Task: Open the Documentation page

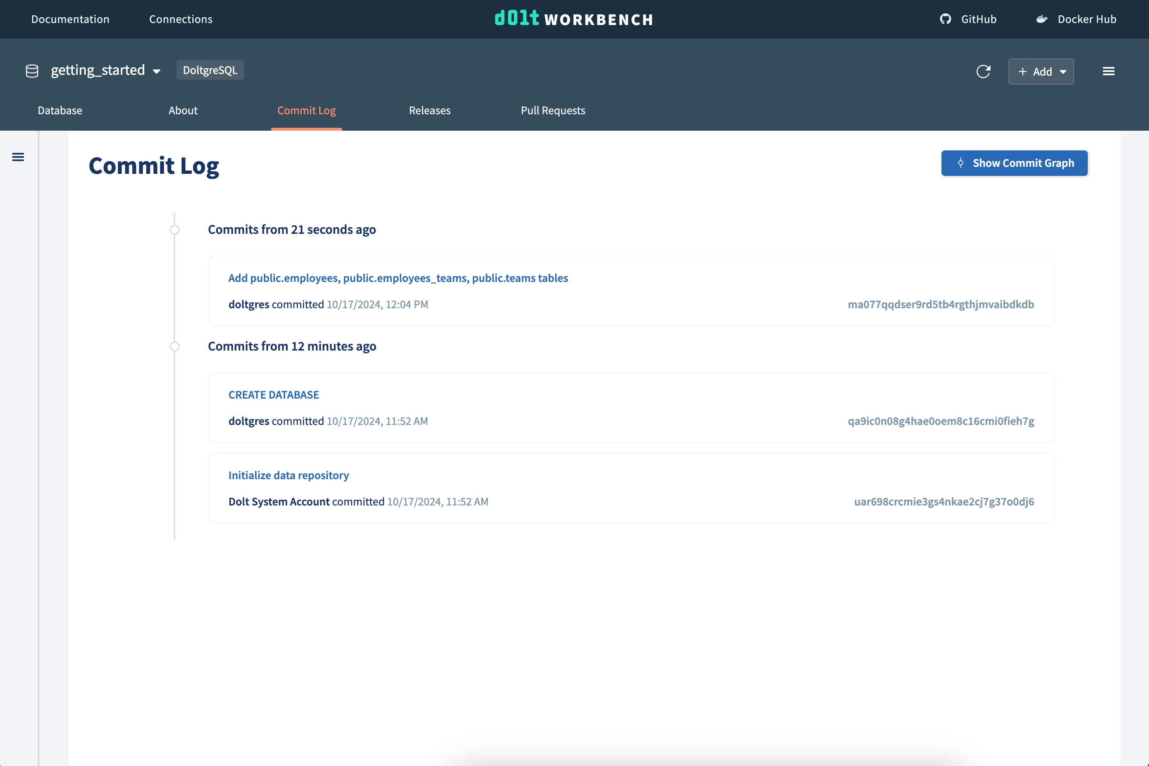Action: coord(70,19)
